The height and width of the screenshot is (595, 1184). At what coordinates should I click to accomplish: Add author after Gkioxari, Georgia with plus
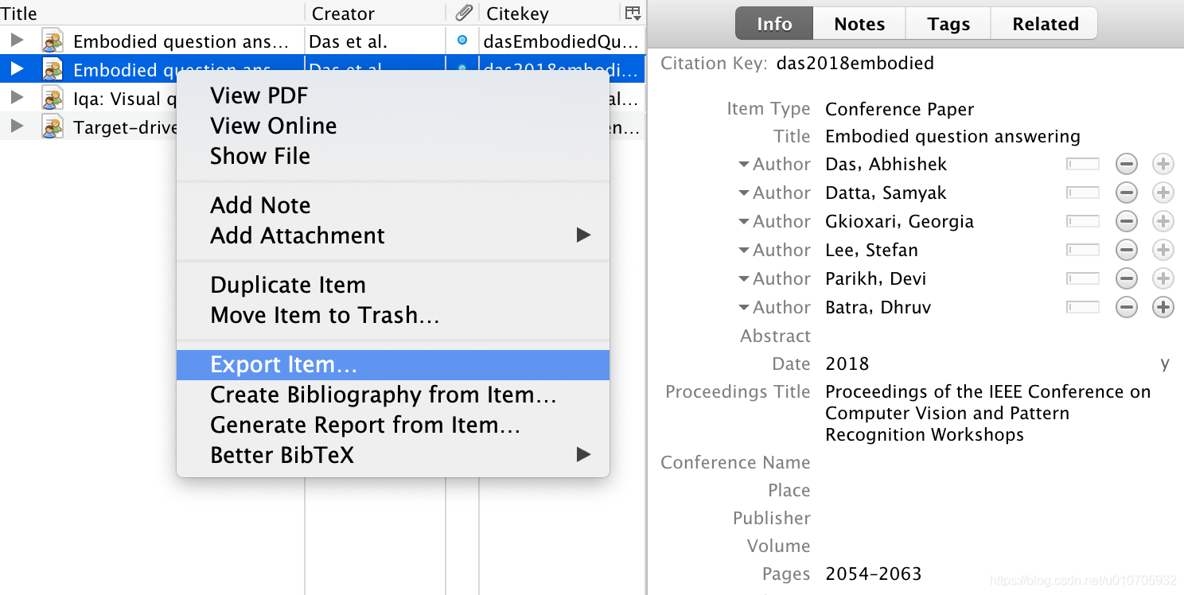tap(1163, 222)
